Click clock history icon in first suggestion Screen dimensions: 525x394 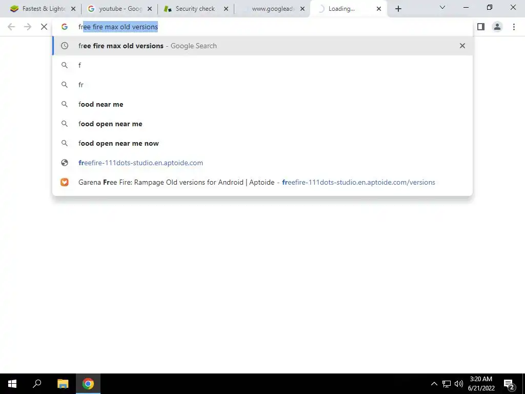(x=65, y=46)
